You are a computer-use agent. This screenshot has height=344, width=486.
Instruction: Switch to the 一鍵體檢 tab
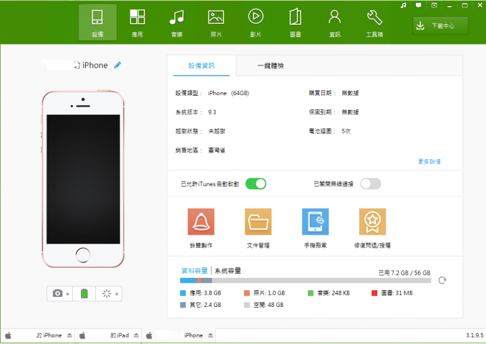pos(271,65)
